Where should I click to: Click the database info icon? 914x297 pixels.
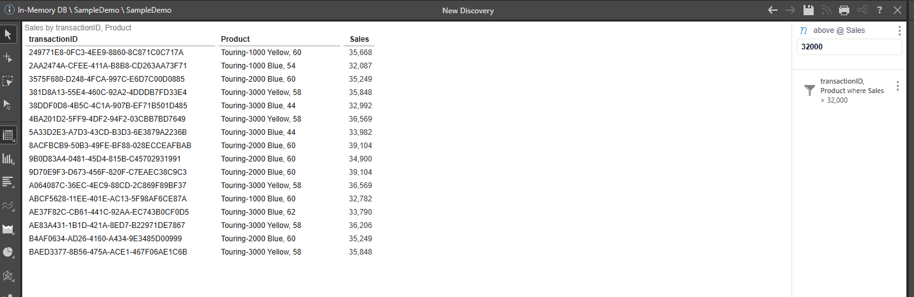click(10, 10)
